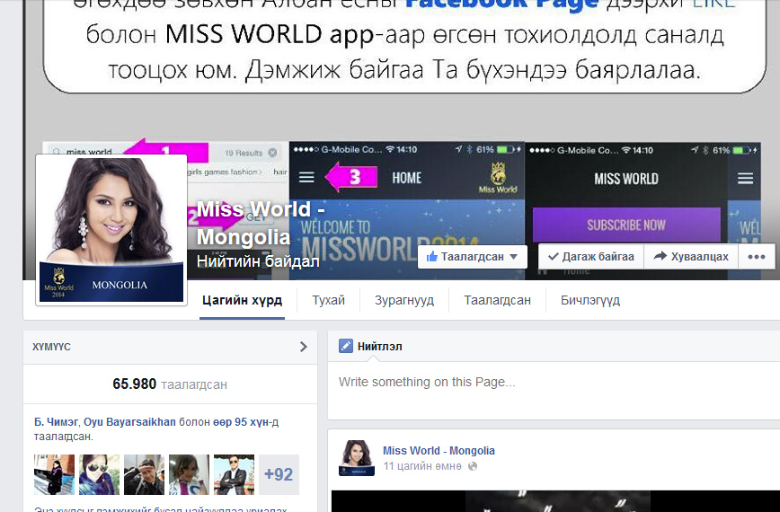Select the Нийтлэл post composer tab
The width and height of the screenshot is (780, 512).
point(370,346)
